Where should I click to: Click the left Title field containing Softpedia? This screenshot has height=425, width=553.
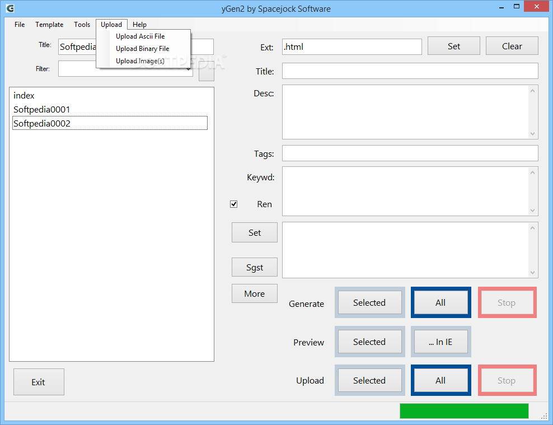pos(136,46)
